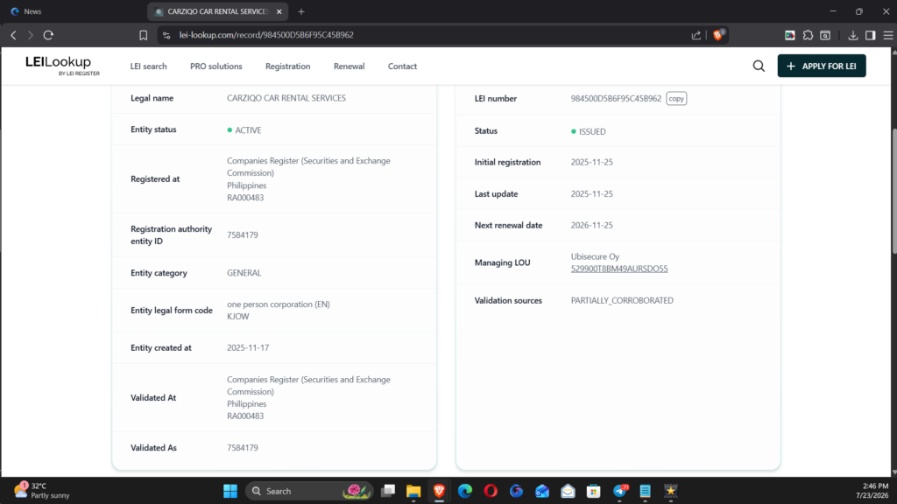The image size is (897, 504).
Task: Select LEI number 984500D5B6F95C45B962
Action: (616, 98)
